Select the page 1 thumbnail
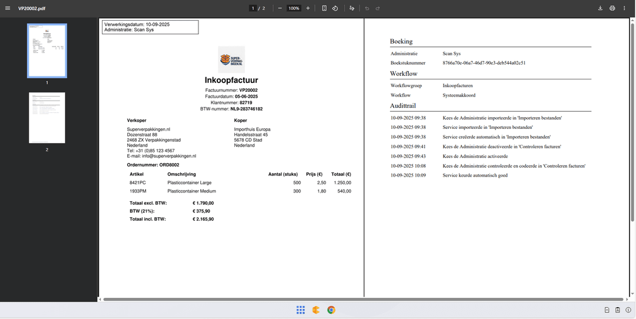 (x=47, y=51)
